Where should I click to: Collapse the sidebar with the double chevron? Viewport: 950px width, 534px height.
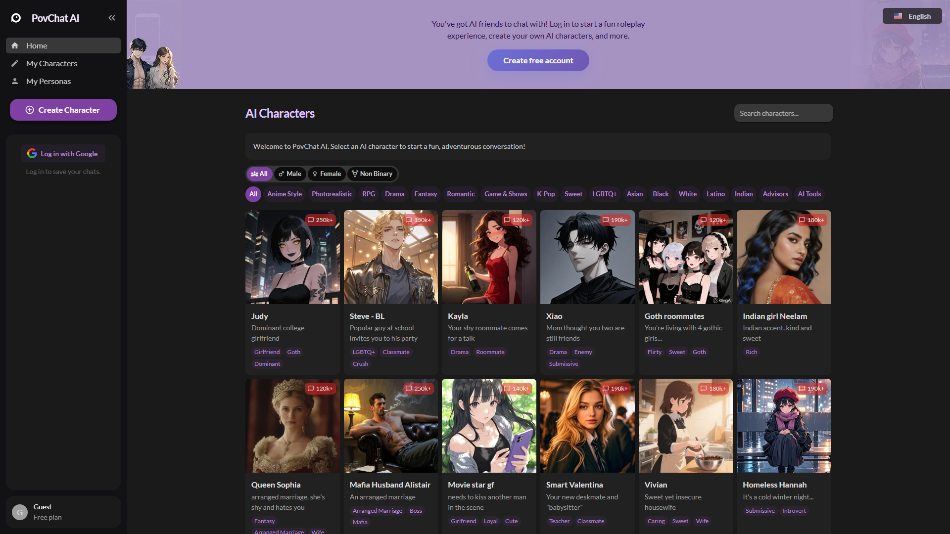[112, 18]
